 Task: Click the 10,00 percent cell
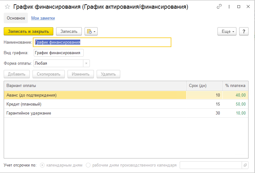[x=235, y=113]
